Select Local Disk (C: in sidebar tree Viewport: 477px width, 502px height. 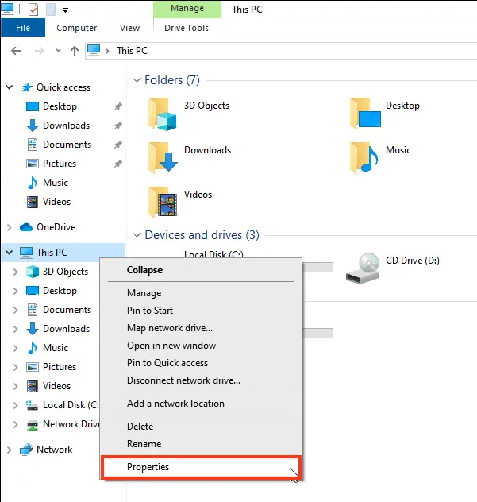click(71, 405)
